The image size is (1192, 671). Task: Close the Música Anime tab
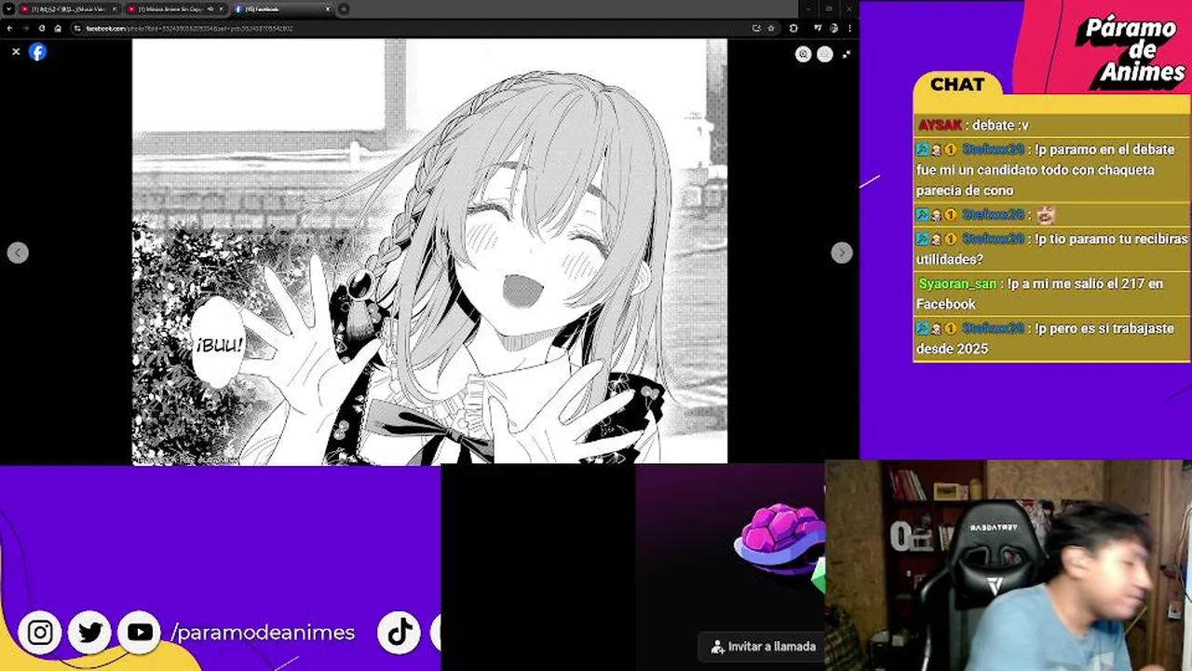[x=222, y=9]
